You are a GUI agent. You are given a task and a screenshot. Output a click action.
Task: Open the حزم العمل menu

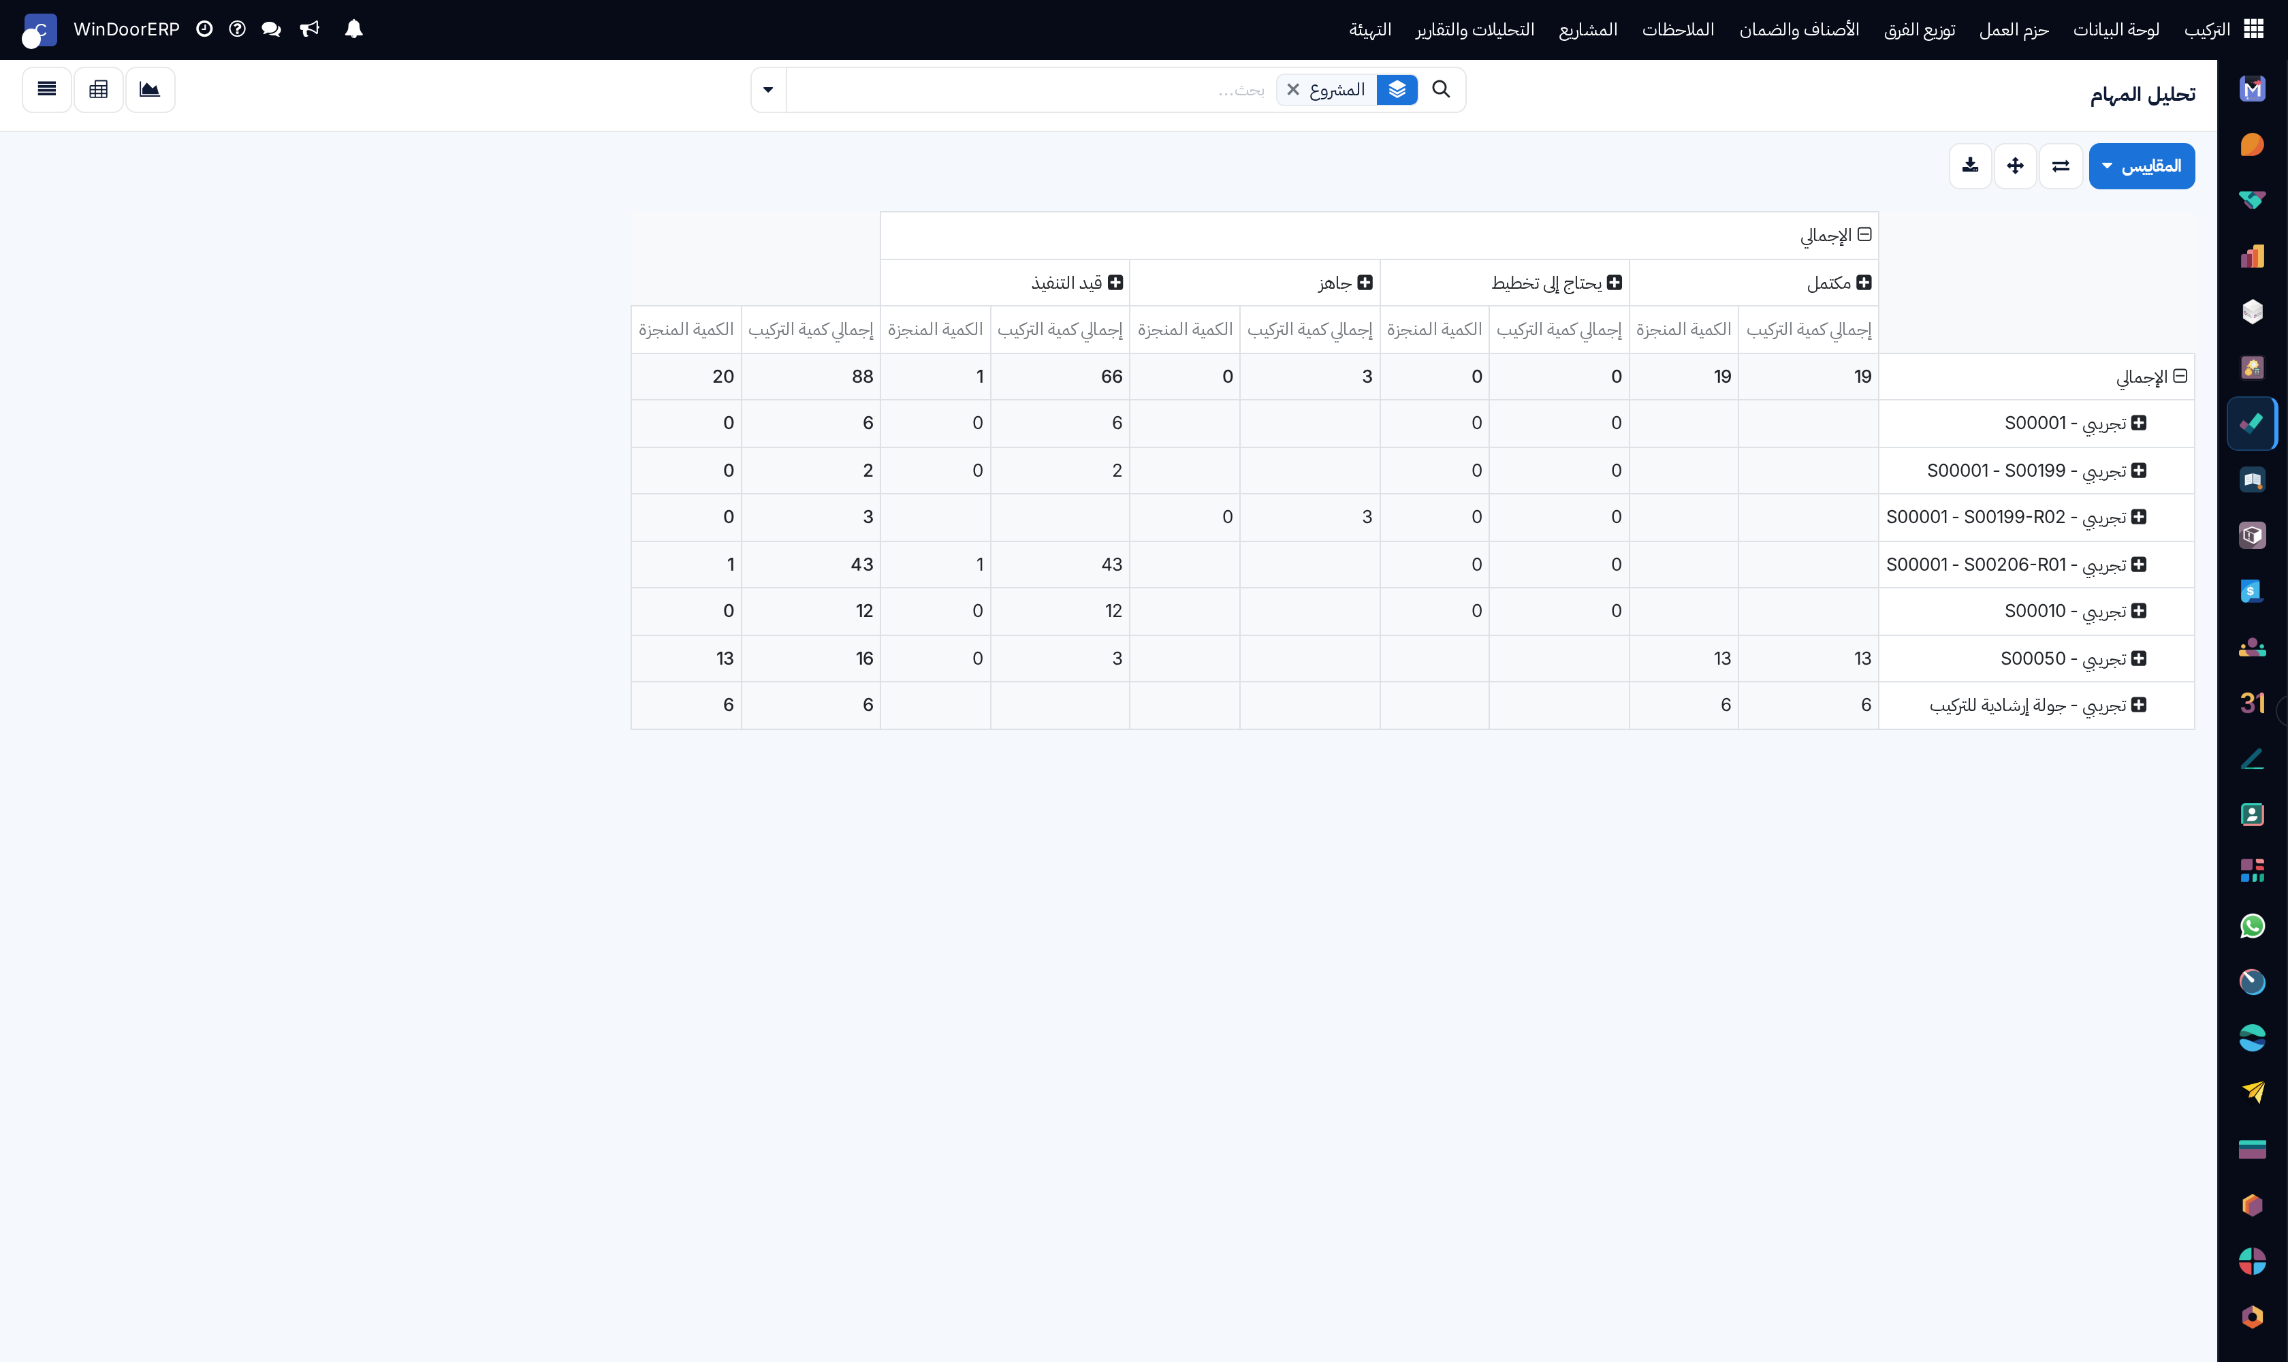point(2014,29)
